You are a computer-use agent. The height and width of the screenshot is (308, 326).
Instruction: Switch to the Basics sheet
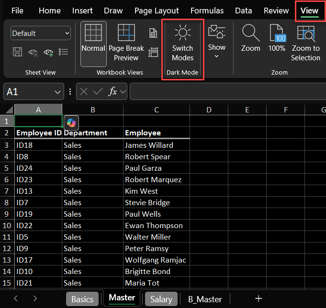tap(82, 299)
